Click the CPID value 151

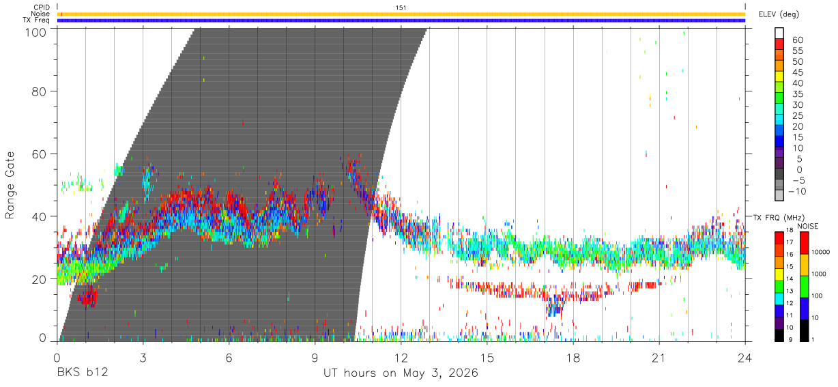401,8
